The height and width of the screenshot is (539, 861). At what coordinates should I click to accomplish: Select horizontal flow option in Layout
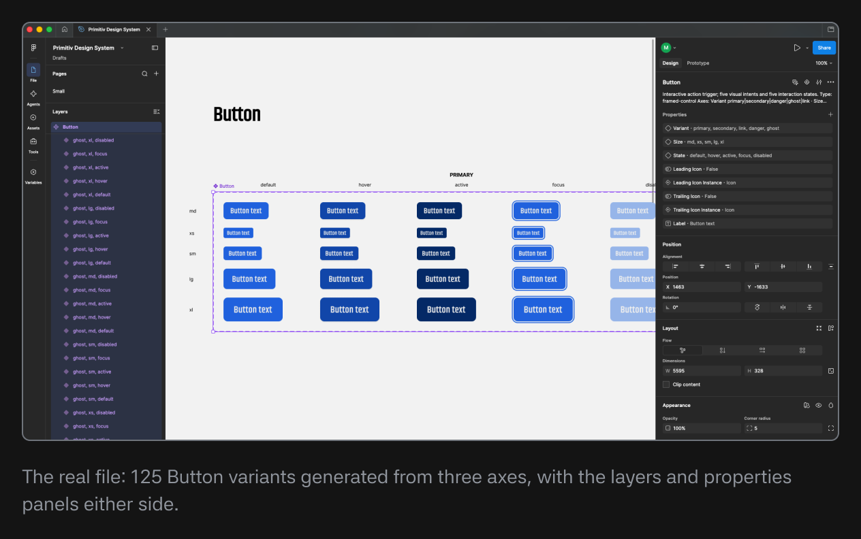[762, 350]
